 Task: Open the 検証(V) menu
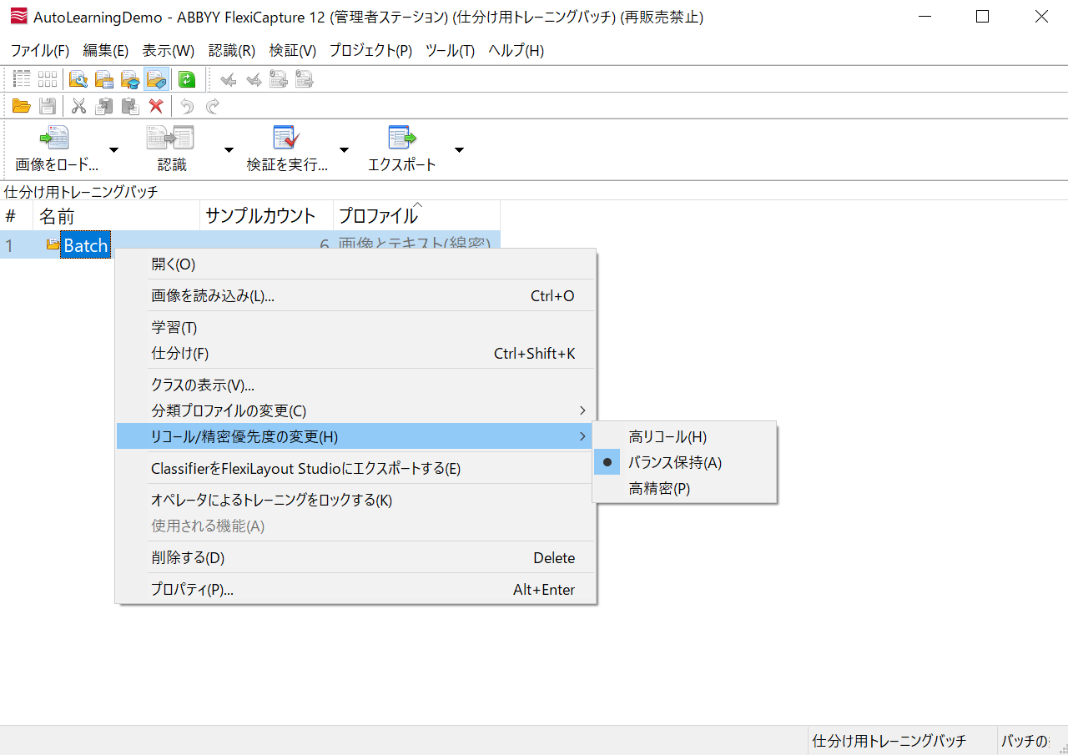(x=293, y=50)
